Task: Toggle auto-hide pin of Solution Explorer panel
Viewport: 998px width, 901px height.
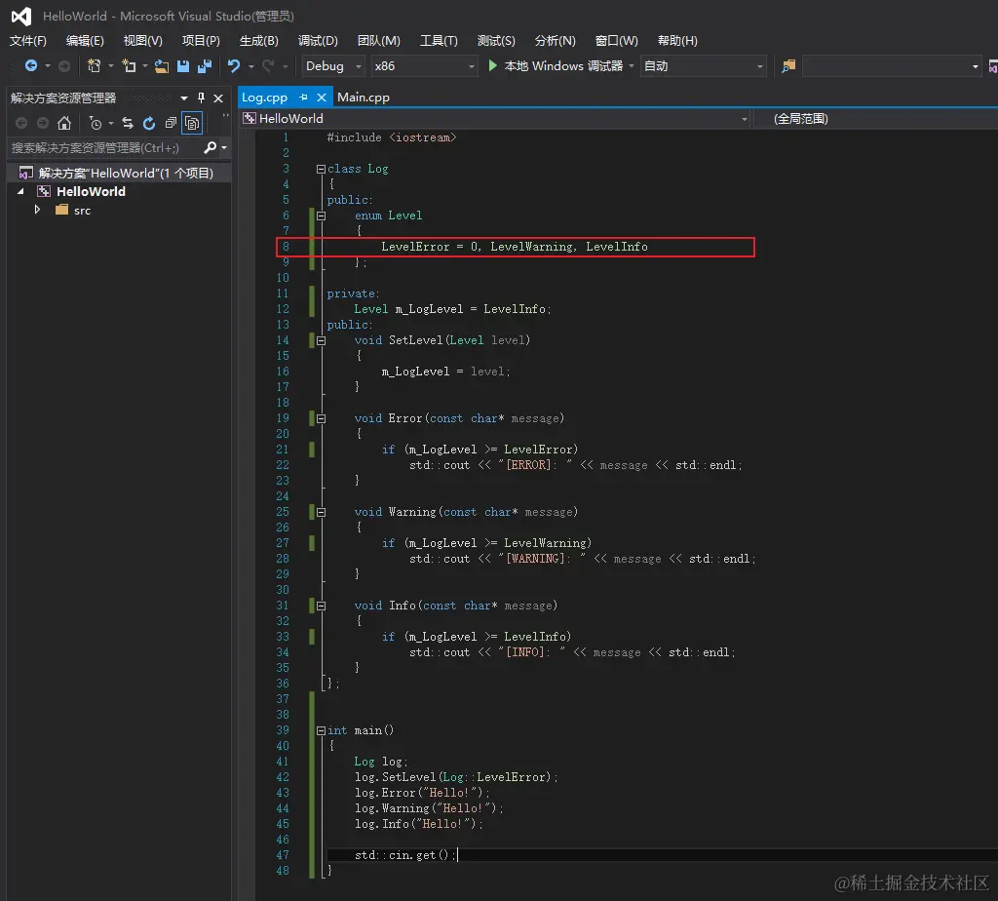Action: (x=202, y=98)
